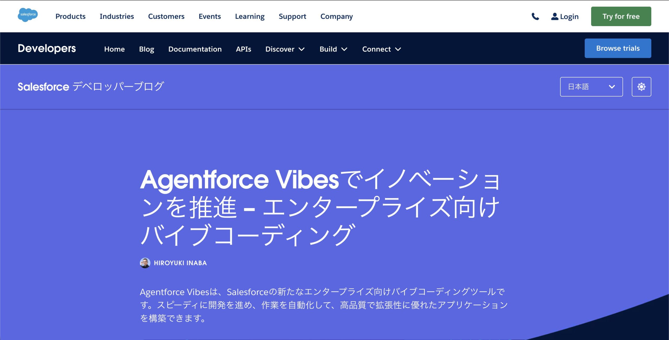Go to the Developers Blog tab
The height and width of the screenshot is (340, 669).
(146, 49)
